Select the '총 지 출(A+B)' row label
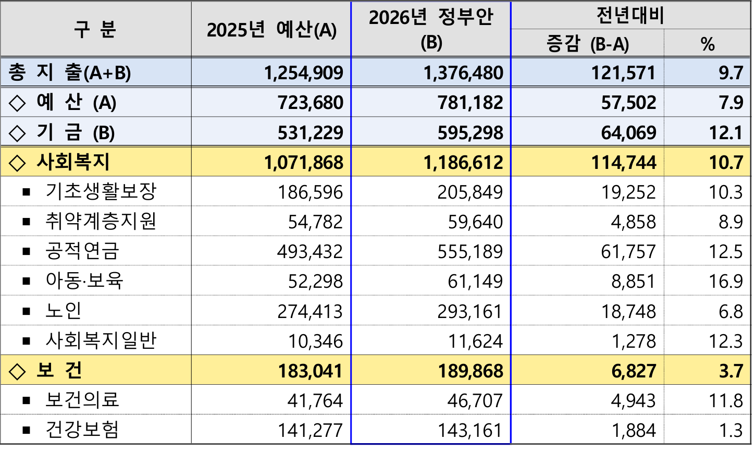The image size is (756, 452). pyautogui.click(x=69, y=72)
